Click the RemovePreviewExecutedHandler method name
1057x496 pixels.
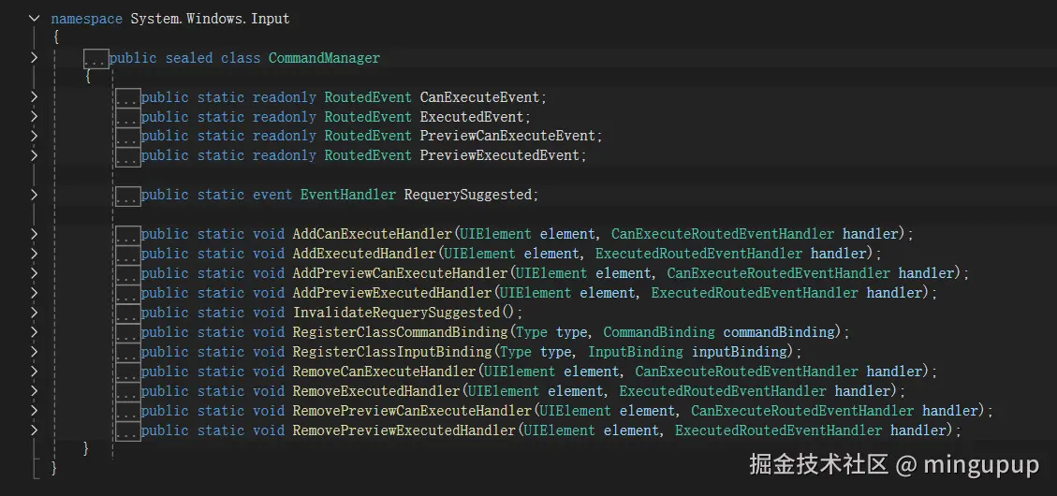click(x=404, y=430)
